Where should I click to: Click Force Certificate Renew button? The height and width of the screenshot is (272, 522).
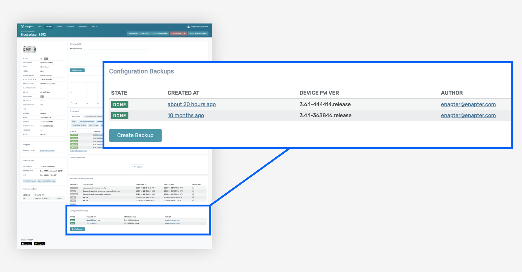click(x=198, y=33)
